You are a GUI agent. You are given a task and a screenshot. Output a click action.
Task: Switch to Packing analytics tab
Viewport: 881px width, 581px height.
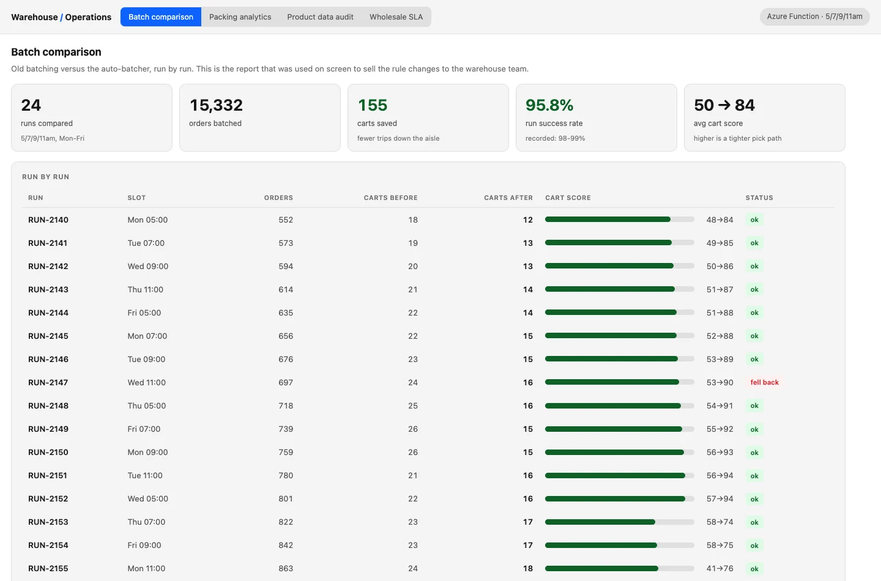[x=240, y=17]
